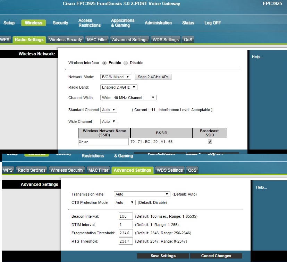Open WPS tab on the Wireless Network page
287x262 pixels.
point(5,39)
